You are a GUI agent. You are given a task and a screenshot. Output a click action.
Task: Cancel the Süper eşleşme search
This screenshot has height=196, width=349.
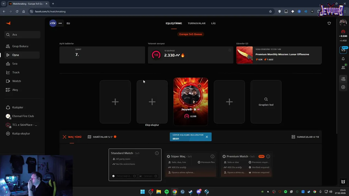click(x=207, y=137)
